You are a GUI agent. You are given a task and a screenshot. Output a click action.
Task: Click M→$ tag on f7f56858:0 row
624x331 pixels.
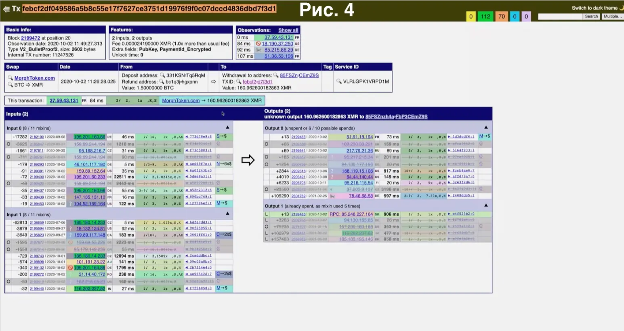(222, 288)
